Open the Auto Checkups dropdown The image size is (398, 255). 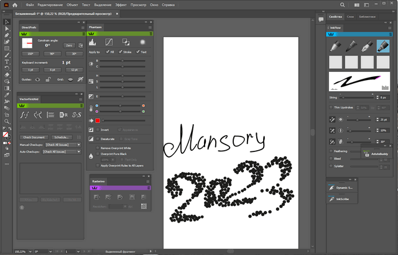pos(62,151)
